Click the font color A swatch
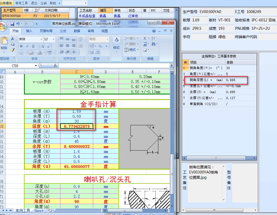277x215 pixels. 40,52
